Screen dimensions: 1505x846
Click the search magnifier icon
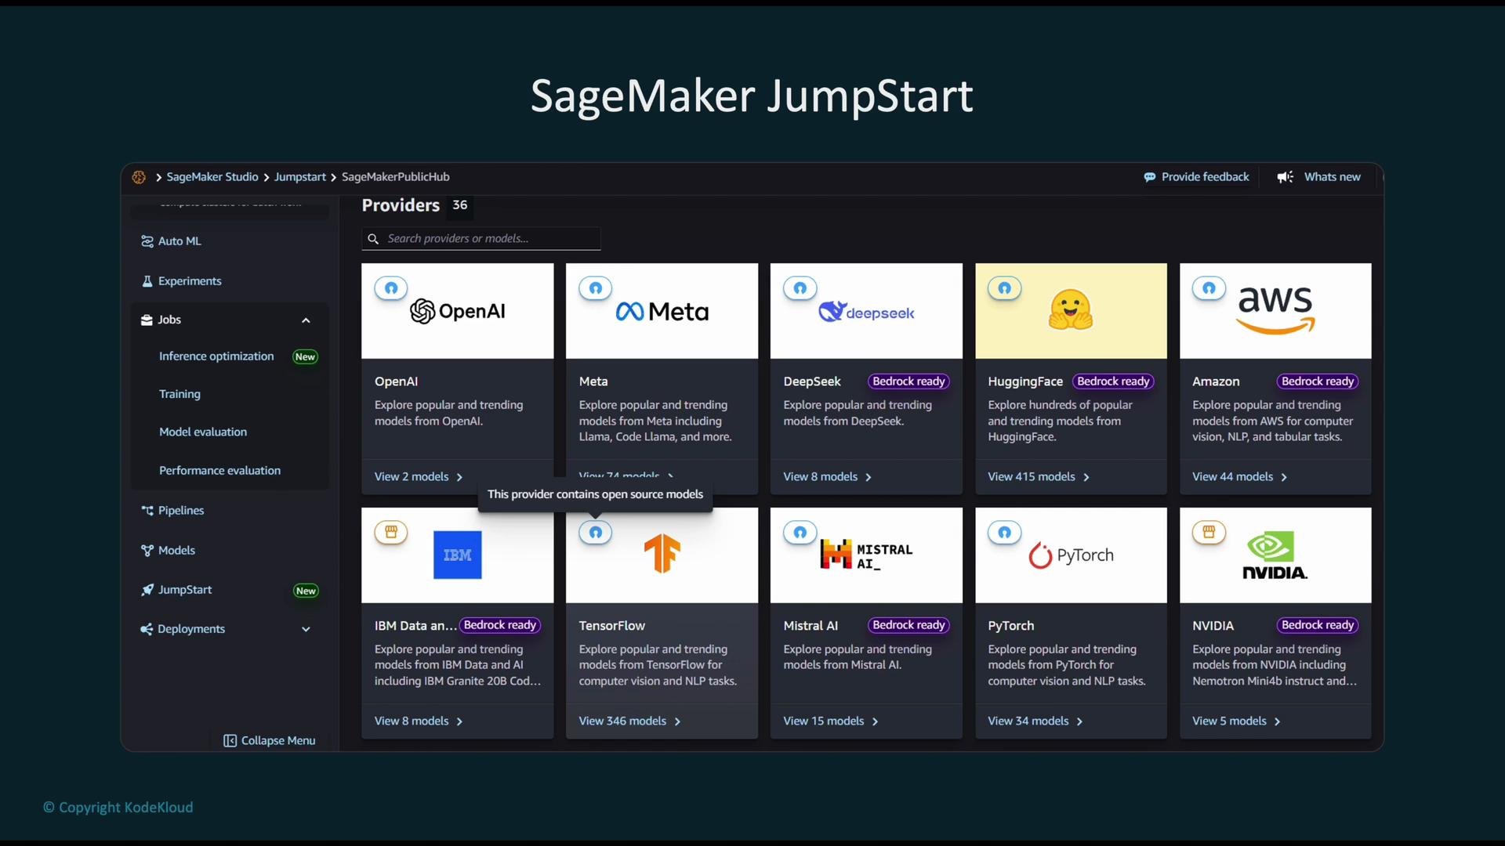pos(374,239)
